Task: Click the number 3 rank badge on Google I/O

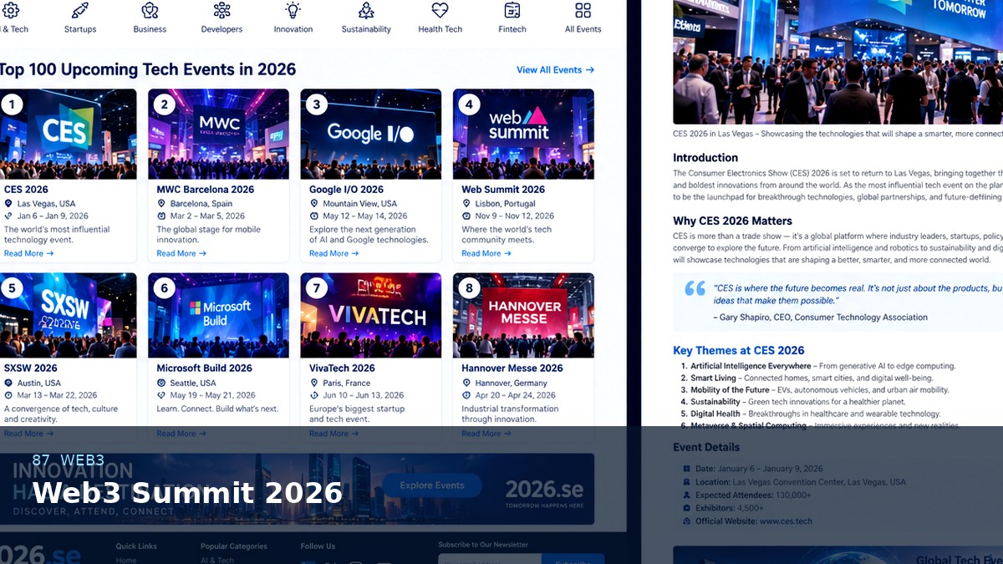Action: click(x=316, y=104)
